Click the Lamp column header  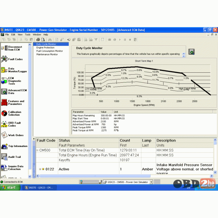tap(148, 140)
